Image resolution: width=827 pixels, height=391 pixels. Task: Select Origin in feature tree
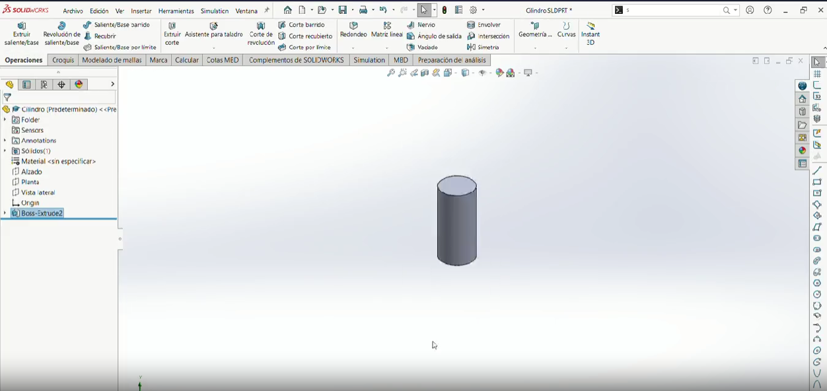tap(26, 203)
